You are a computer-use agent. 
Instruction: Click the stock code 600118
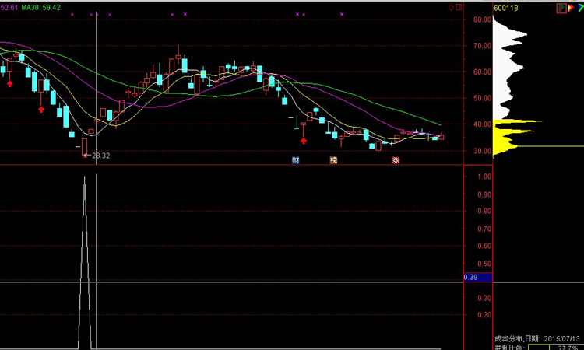(506, 8)
